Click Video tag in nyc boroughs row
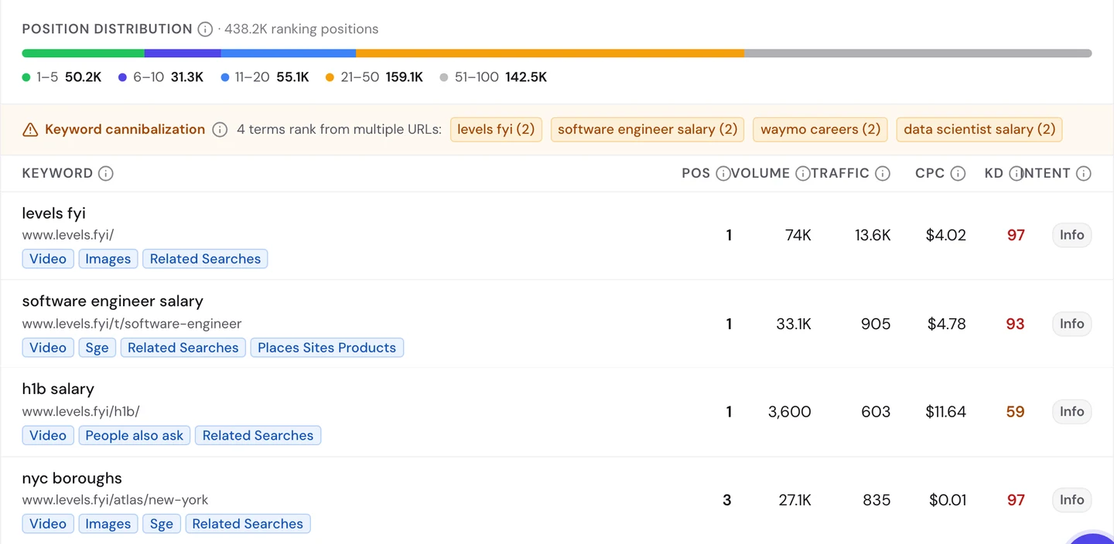 pos(48,524)
